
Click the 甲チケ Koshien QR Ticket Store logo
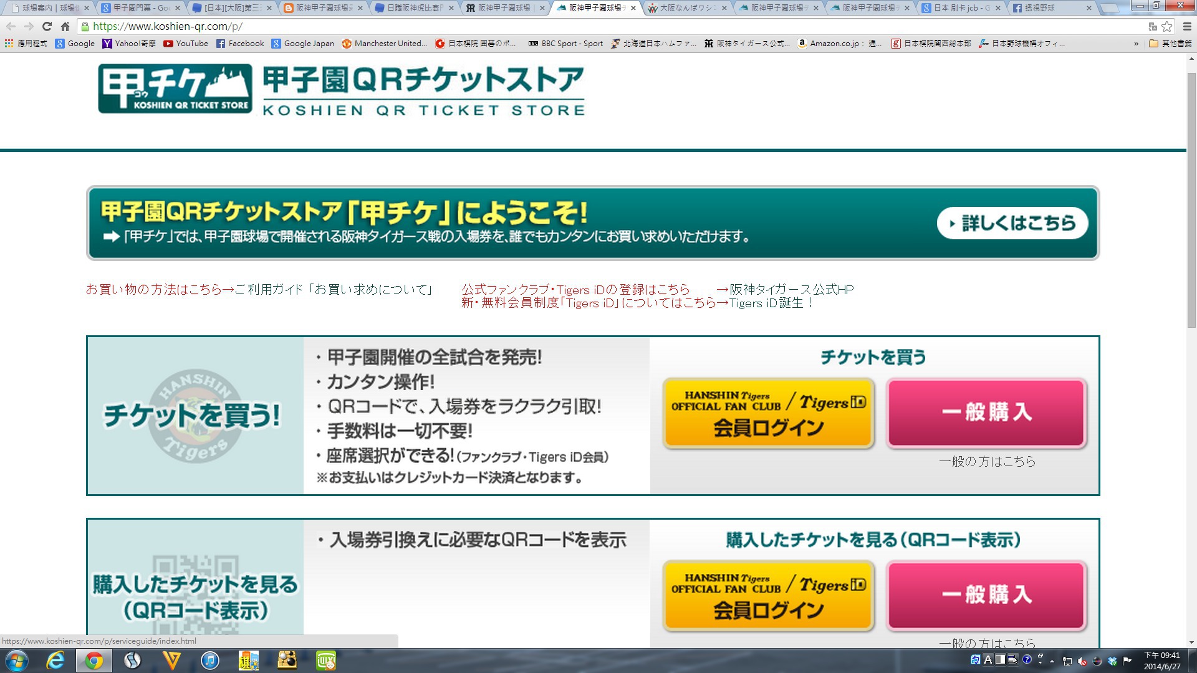click(x=175, y=88)
